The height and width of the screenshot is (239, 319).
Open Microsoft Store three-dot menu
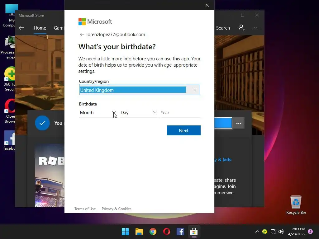tap(257, 28)
